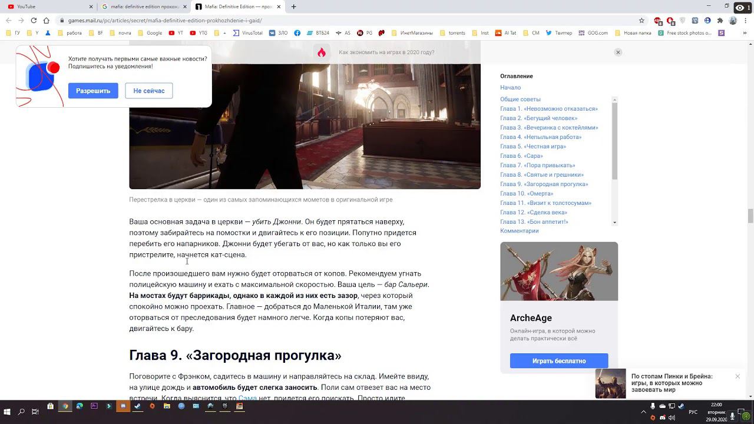
Task: Close the YouTube tab
Action: pos(91,6)
